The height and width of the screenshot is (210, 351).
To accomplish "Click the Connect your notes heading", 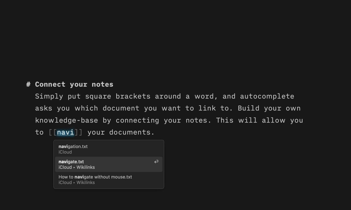I will [x=74, y=84].
